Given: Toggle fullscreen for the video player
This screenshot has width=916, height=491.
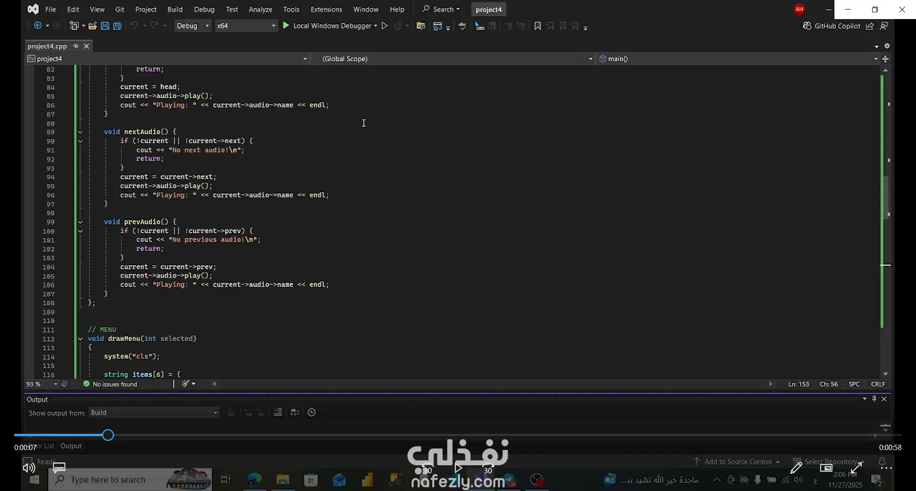Looking at the screenshot, I should click(x=856, y=468).
